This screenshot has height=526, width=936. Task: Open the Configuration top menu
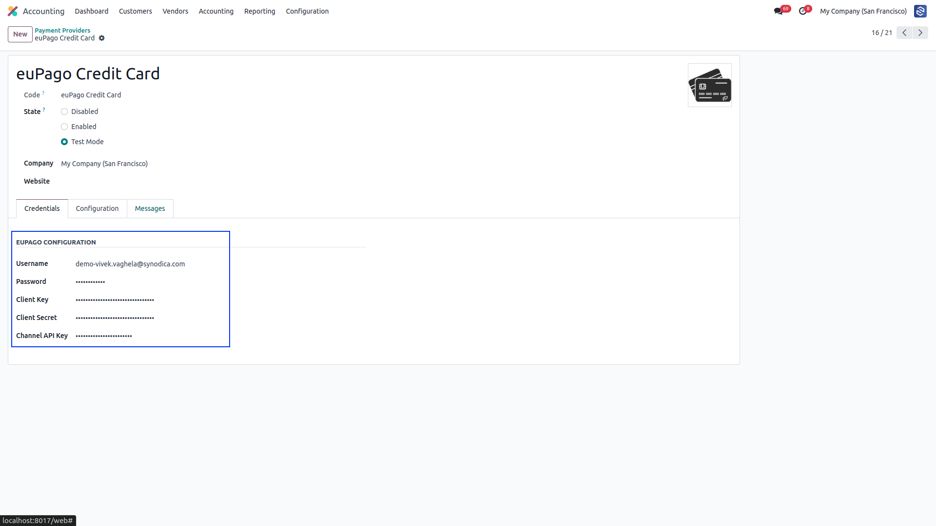click(307, 11)
